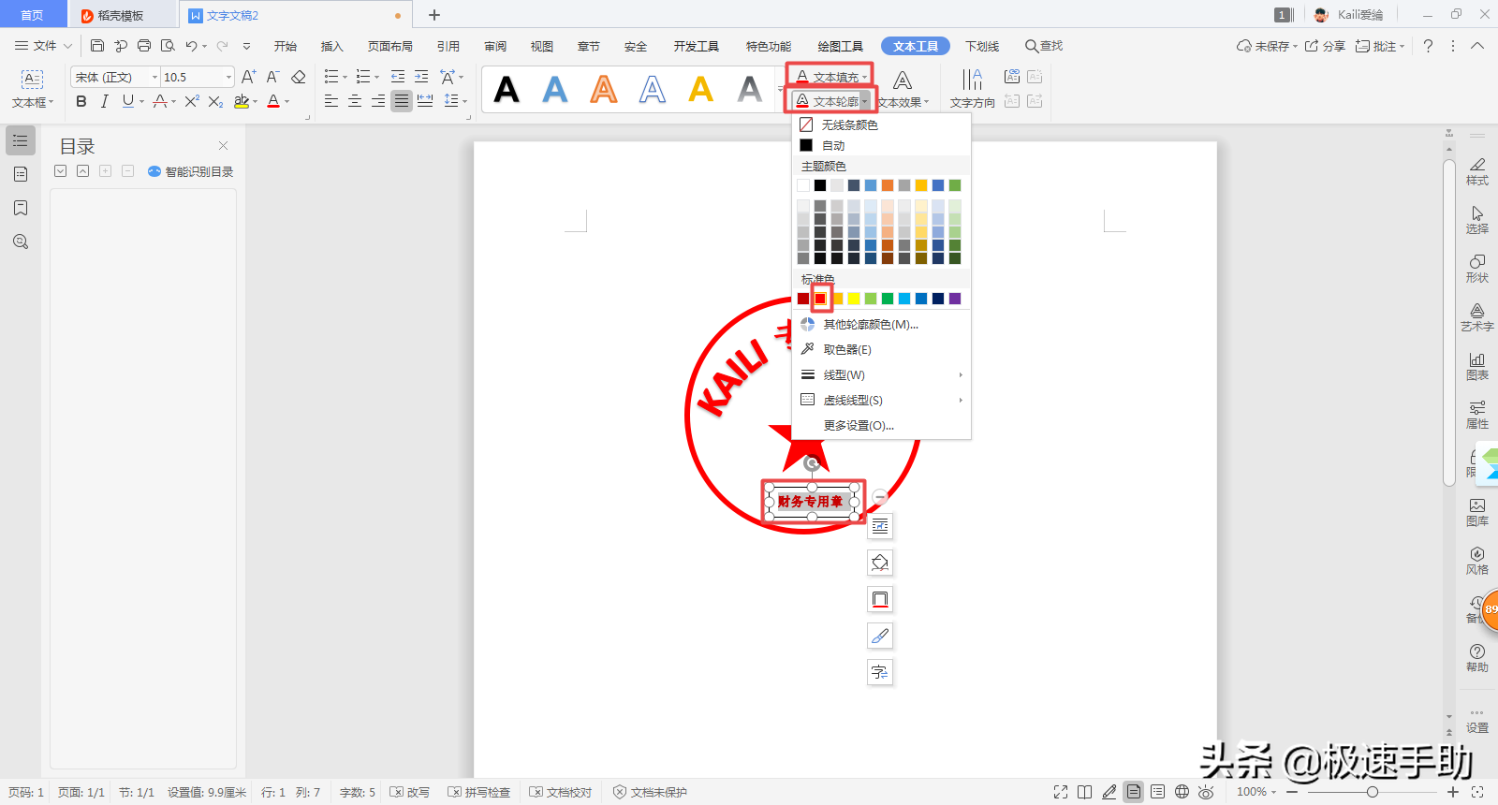This screenshot has height=805, width=1498.
Task: Expand the 虚线线型 dash style submenu
Action: (x=881, y=400)
